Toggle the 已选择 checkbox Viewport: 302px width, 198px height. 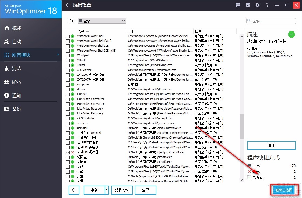pos(250,177)
